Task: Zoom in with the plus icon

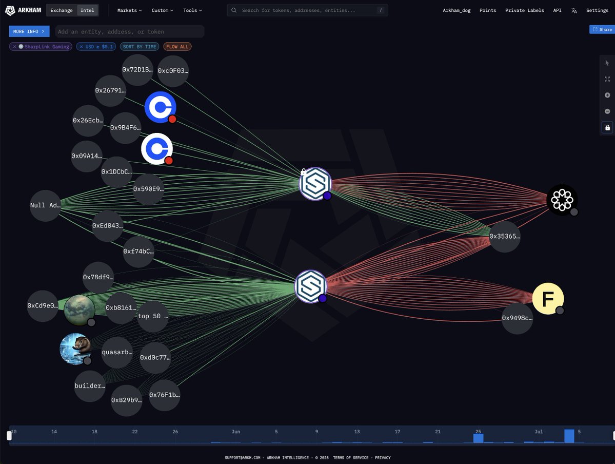Action: (607, 95)
